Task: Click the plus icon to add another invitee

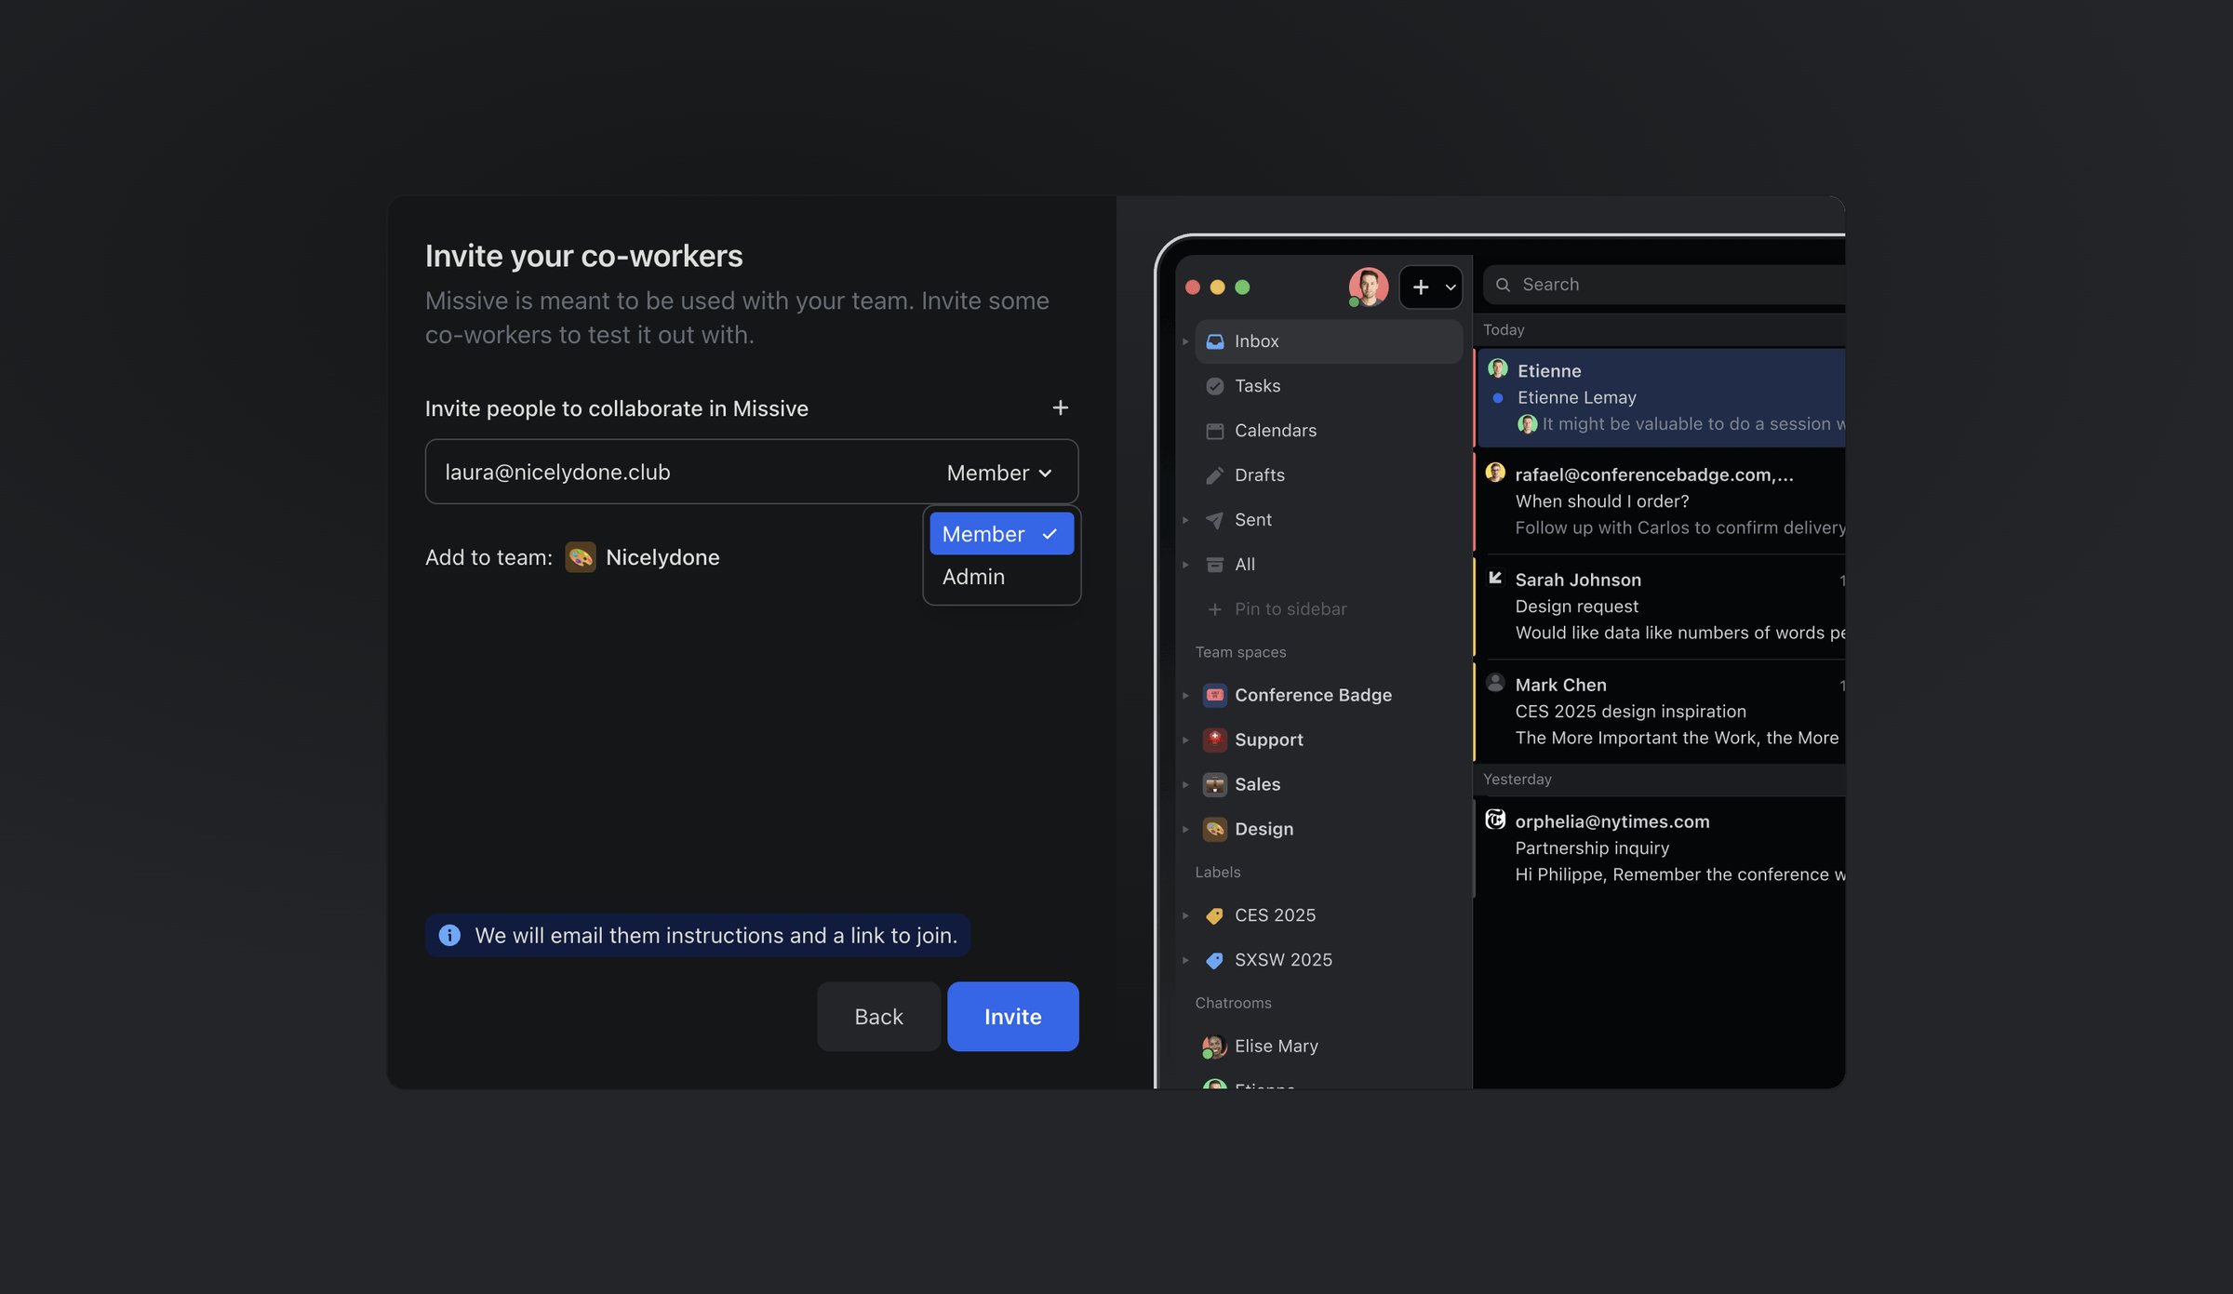Action: [1060, 407]
